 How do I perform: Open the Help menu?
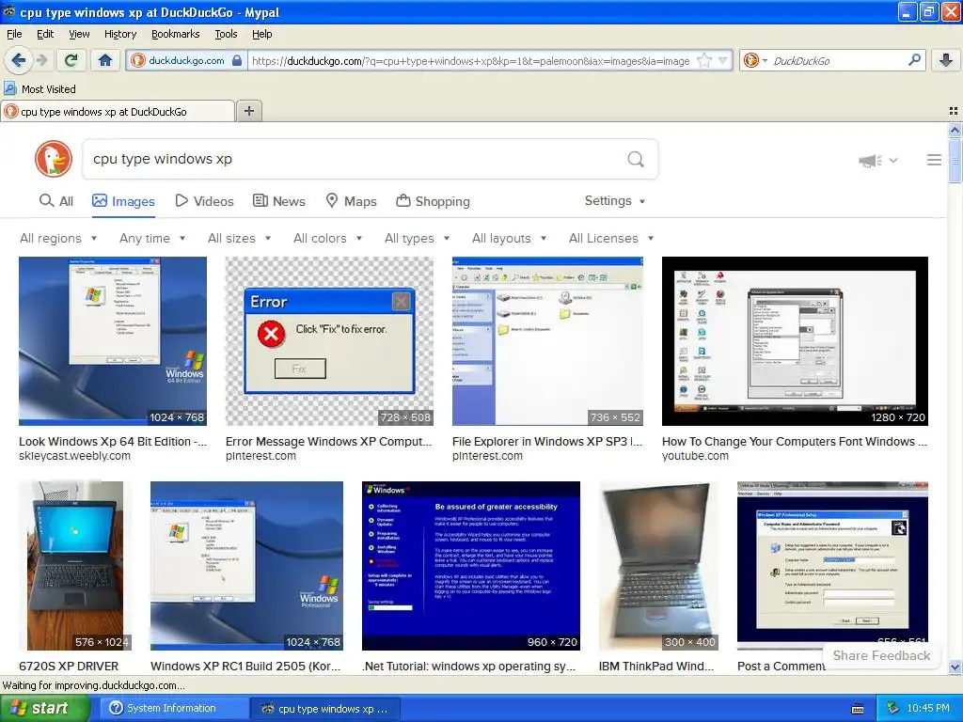261,34
